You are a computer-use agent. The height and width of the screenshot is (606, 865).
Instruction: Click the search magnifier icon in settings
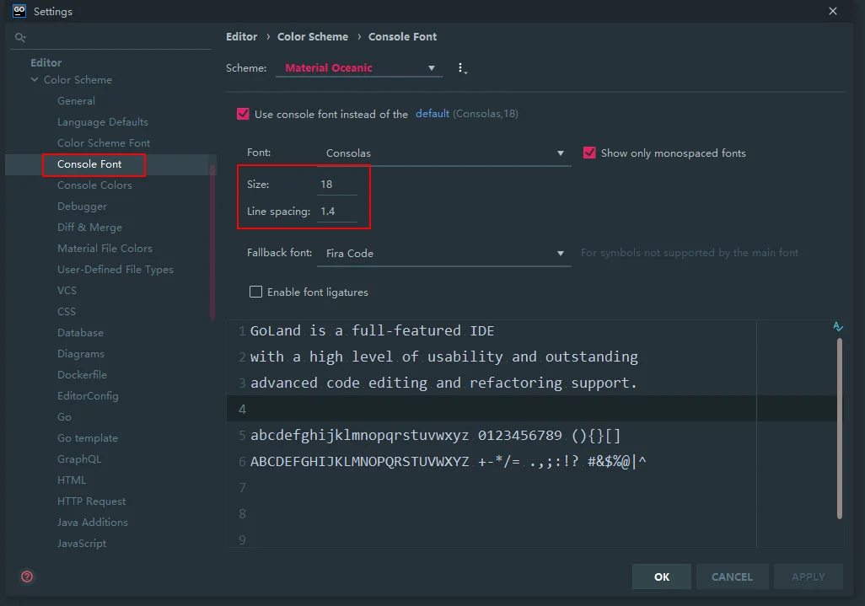20,37
